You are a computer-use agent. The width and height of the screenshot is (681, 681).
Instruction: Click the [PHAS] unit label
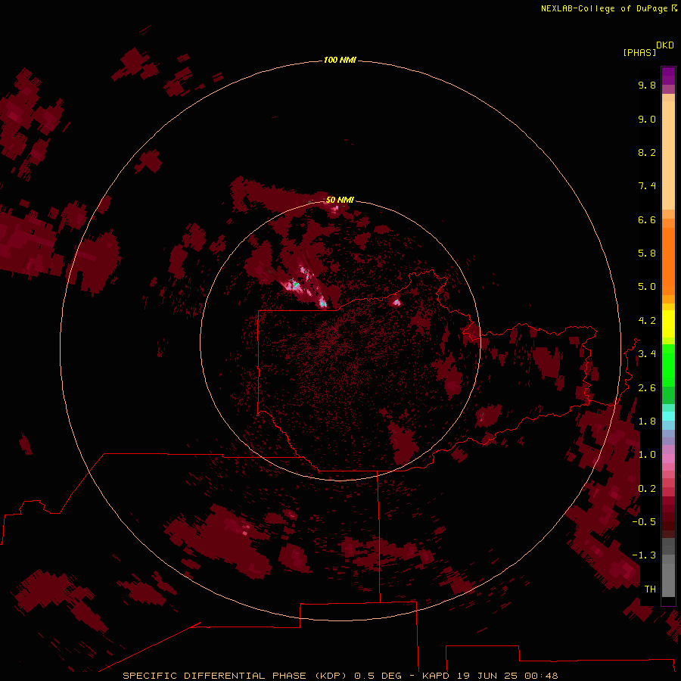(639, 52)
